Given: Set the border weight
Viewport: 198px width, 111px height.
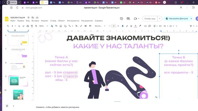Looking at the screenshot, I should click(85, 26).
